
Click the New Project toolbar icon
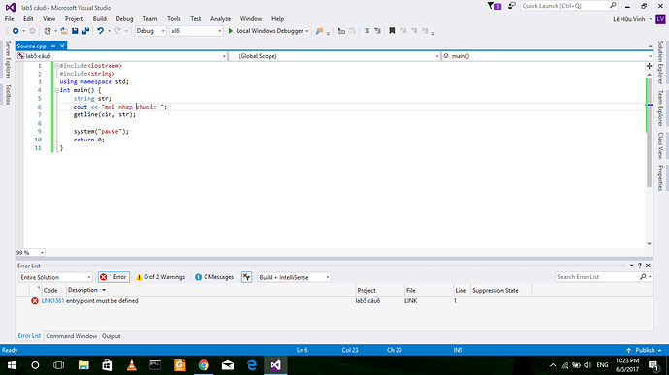[48, 31]
